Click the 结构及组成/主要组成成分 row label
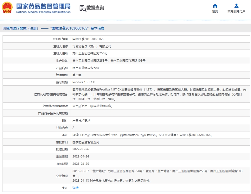 51,94
